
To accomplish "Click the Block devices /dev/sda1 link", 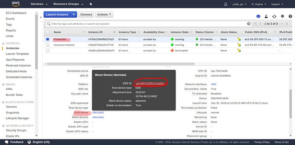I will coord(98,117).
